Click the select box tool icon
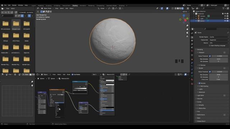 [x=42, y=11]
